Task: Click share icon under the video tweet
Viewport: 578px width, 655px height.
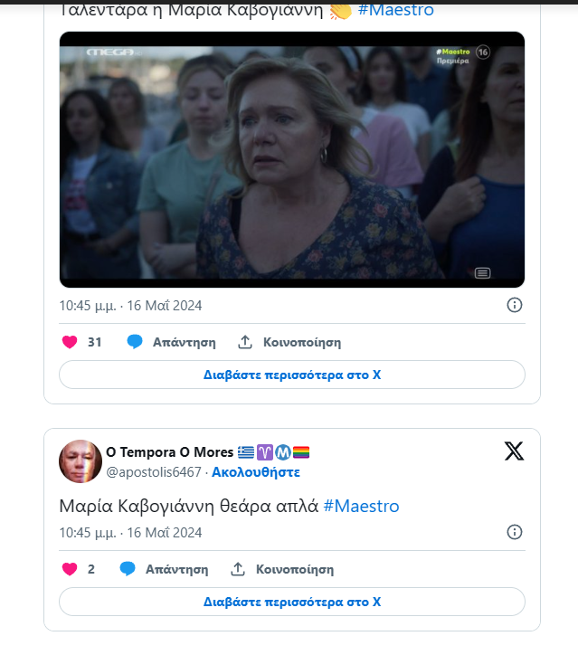Action: [245, 342]
